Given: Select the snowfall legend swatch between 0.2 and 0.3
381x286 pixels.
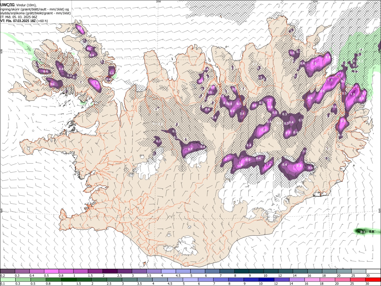Looking at the screenshot, I should pyautogui.click(x=7, y=271).
